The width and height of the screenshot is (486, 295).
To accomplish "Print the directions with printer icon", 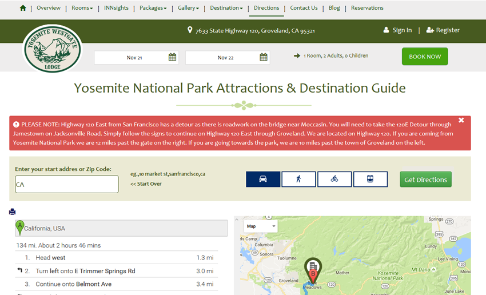I will point(13,212).
